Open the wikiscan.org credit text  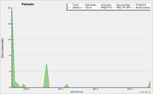[76, 92]
